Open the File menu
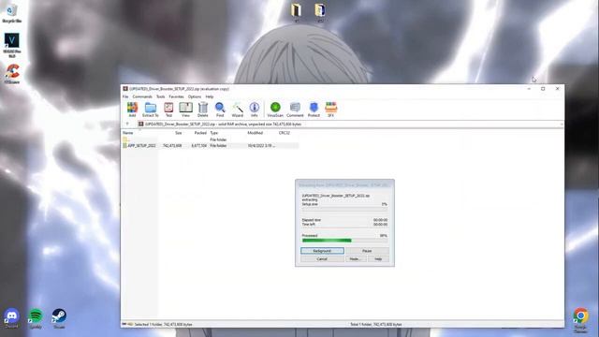This screenshot has width=599, height=337. pyautogui.click(x=125, y=96)
